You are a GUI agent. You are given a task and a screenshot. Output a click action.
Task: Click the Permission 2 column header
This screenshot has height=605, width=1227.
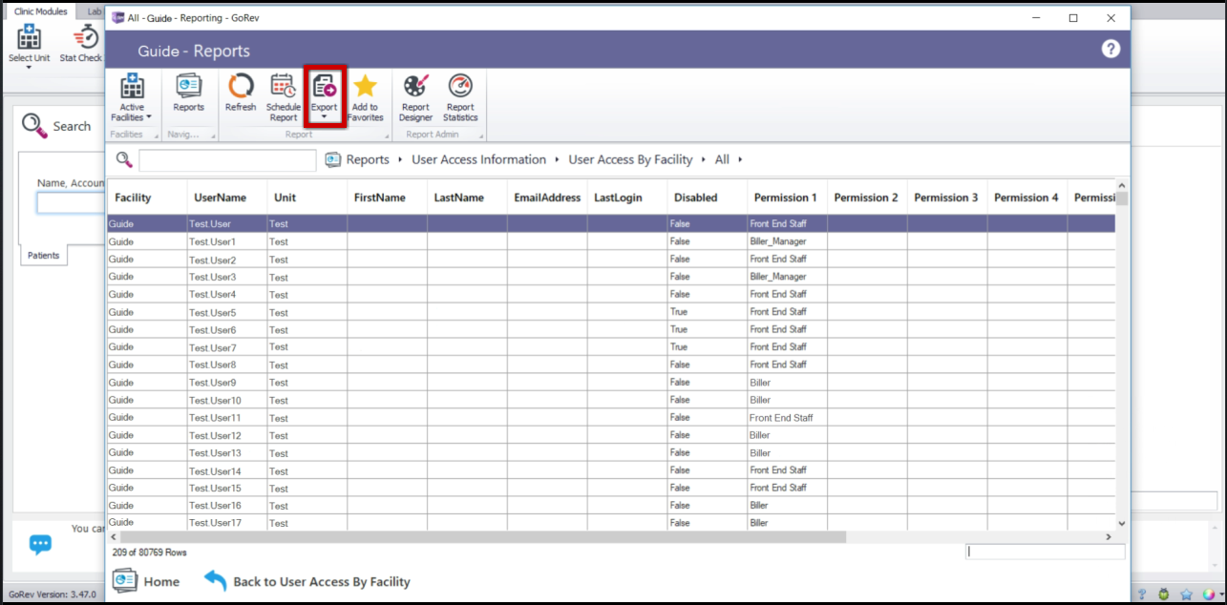coord(867,198)
